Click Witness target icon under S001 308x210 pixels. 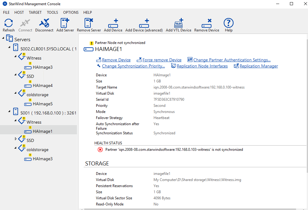(x=22, y=120)
